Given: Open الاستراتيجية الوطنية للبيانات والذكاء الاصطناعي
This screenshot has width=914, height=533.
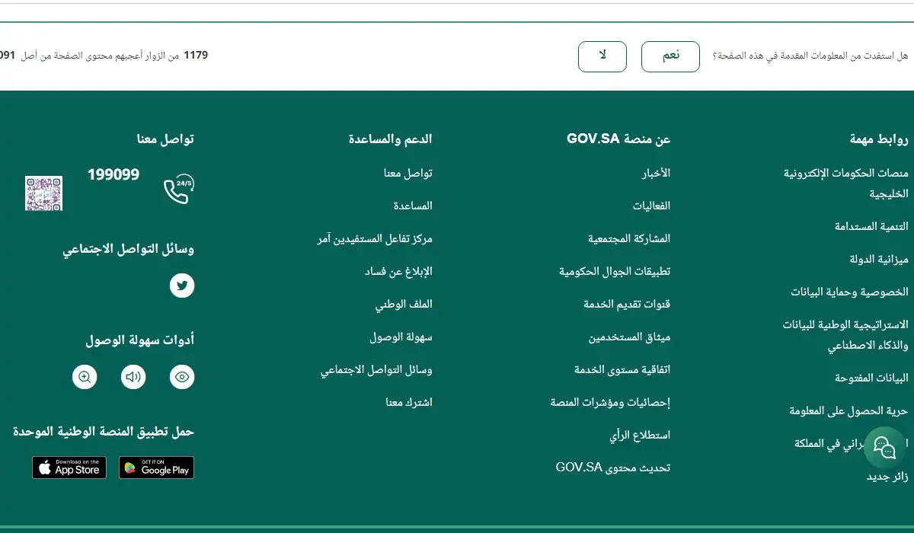Looking at the screenshot, I should tap(845, 335).
